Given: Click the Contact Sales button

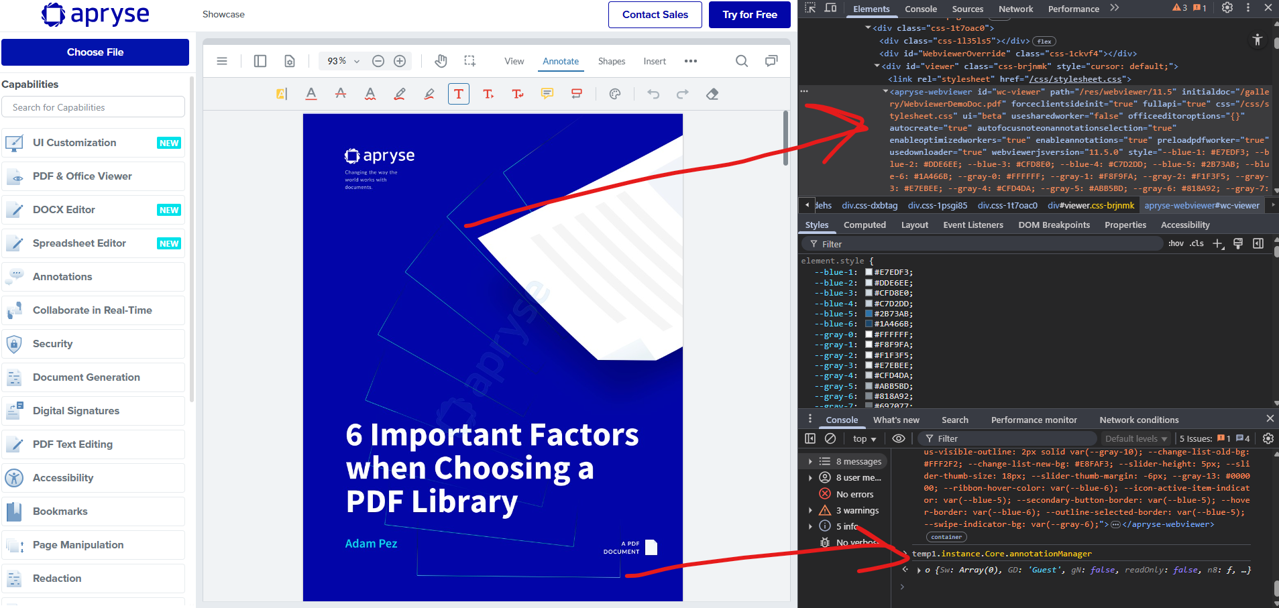Looking at the screenshot, I should click(x=655, y=15).
